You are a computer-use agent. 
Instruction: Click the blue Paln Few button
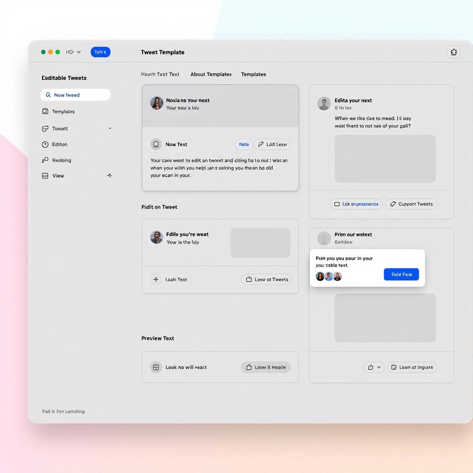point(401,274)
